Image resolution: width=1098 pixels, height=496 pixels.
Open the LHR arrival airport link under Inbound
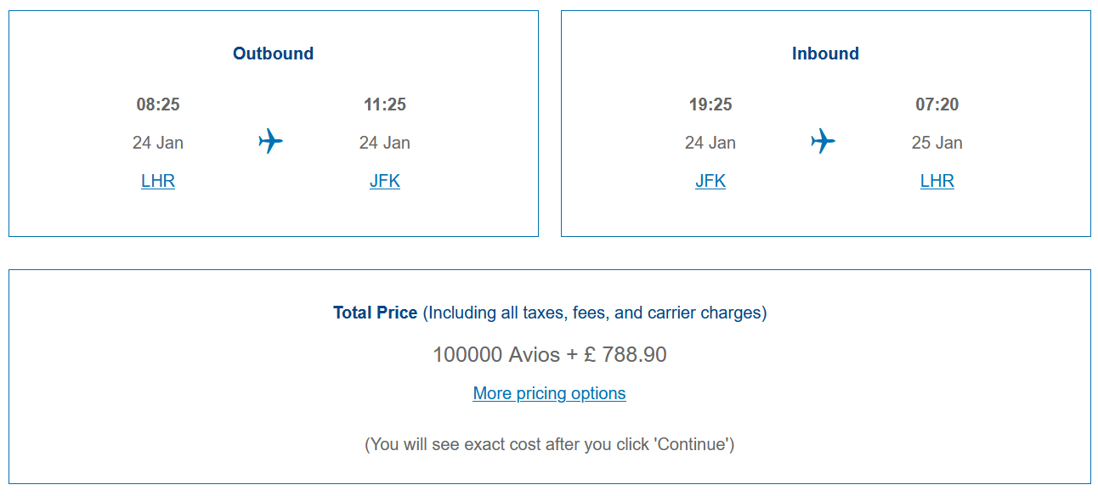click(x=937, y=181)
